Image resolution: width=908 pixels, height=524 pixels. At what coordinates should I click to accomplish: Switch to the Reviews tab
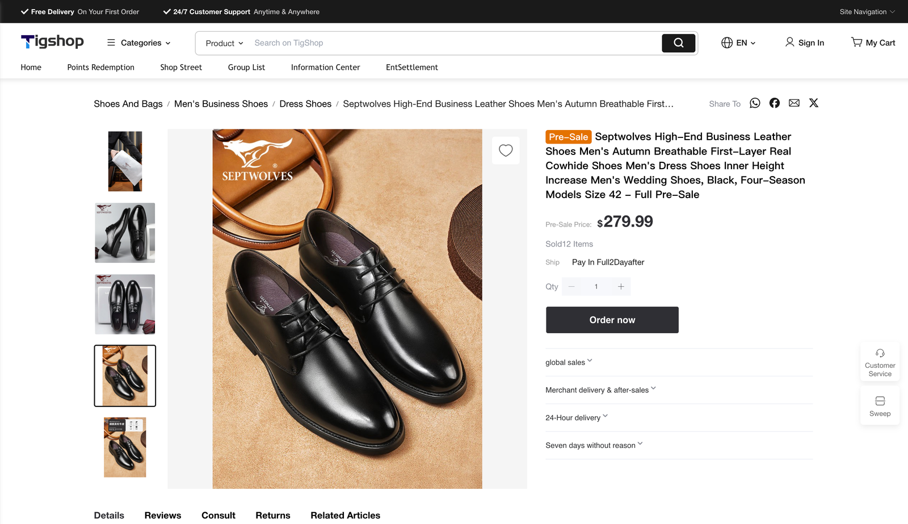tap(162, 515)
